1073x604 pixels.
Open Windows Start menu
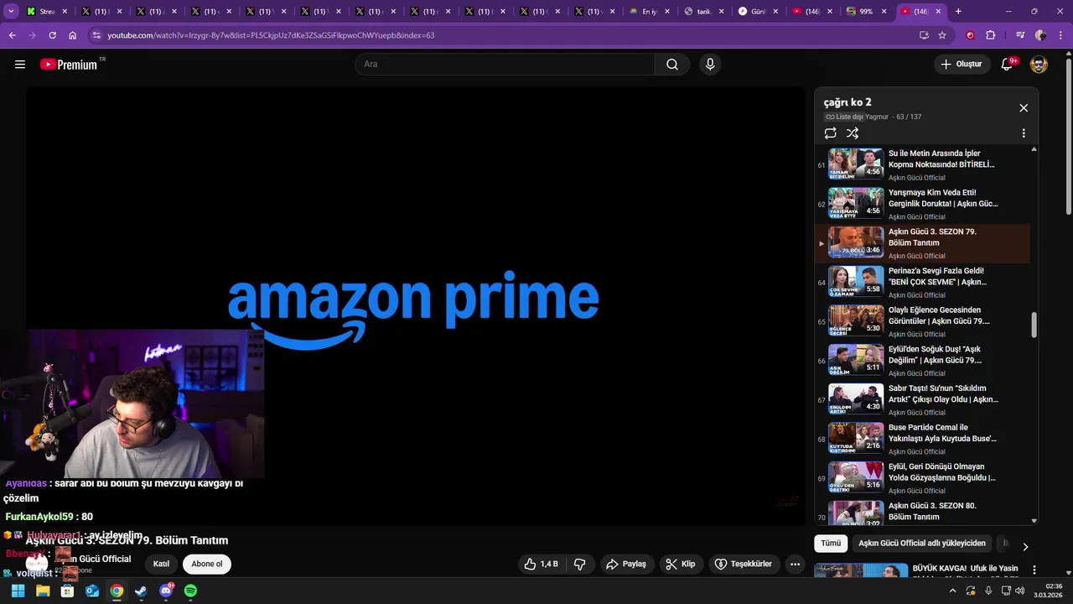tap(18, 591)
